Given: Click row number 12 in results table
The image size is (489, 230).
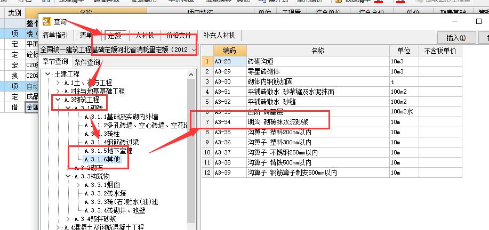Looking at the screenshot, I should pos(207,172).
